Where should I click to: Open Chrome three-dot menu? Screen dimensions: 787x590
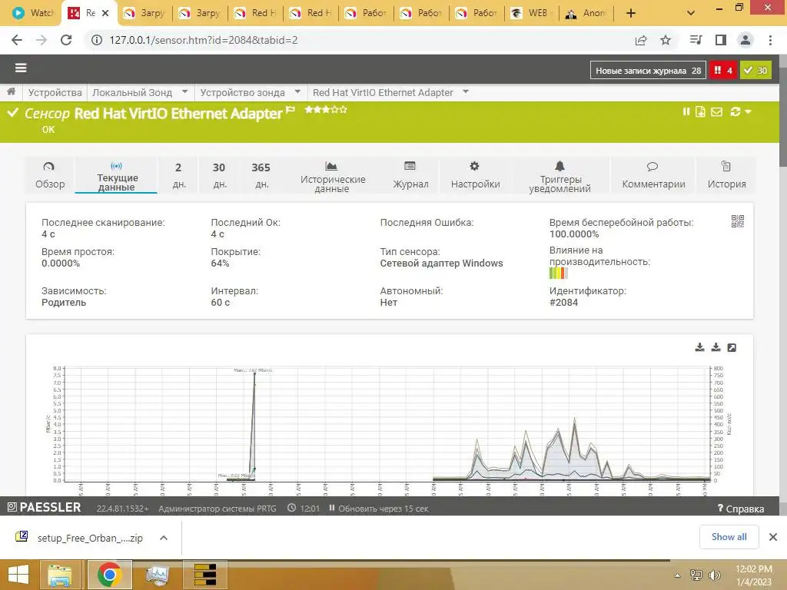770,40
